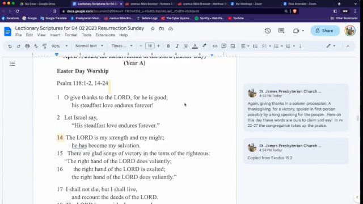The width and height of the screenshot is (363, 204).
Task: Start a video call from Meet icon
Action: tap(298, 31)
